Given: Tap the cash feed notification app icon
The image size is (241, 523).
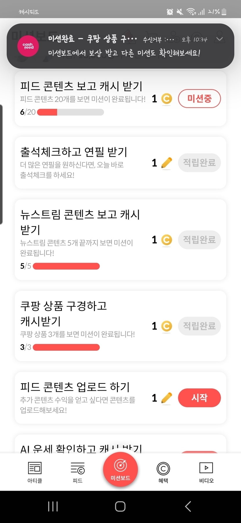Looking at the screenshot, I should tap(28, 46).
